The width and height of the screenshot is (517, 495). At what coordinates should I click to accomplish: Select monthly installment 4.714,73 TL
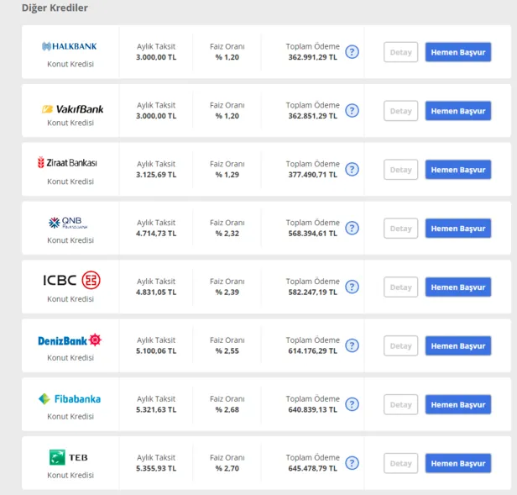pos(156,234)
